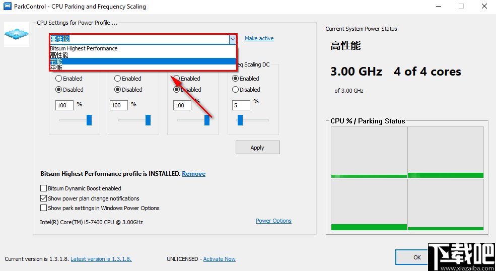Open the Power Options link
This screenshot has height=271, width=496.
[x=273, y=221]
